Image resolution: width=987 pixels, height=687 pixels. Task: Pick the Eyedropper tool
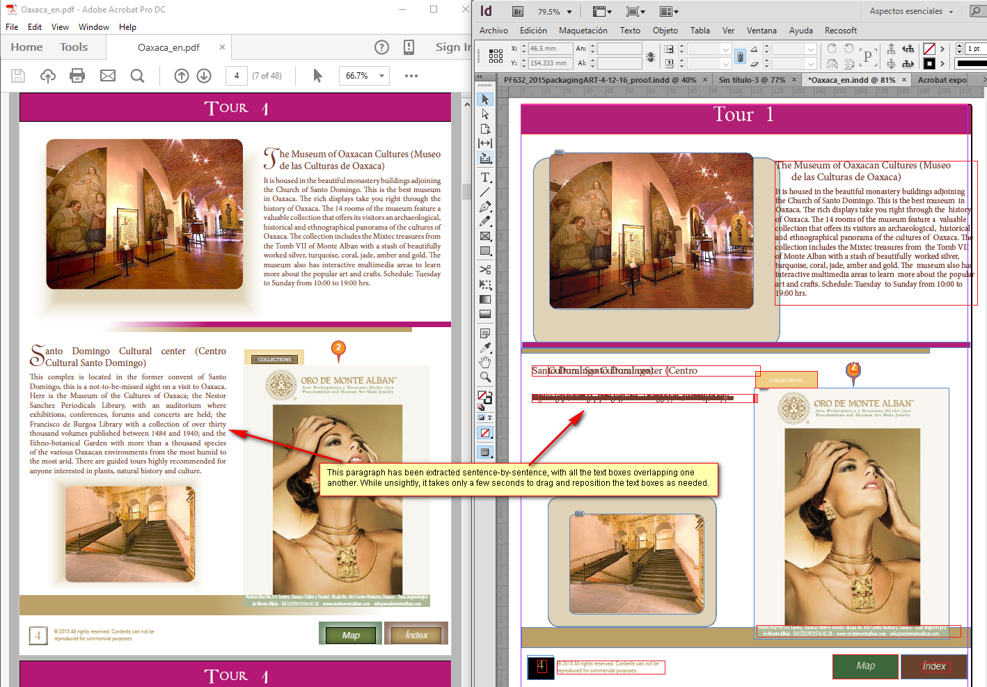(x=485, y=347)
